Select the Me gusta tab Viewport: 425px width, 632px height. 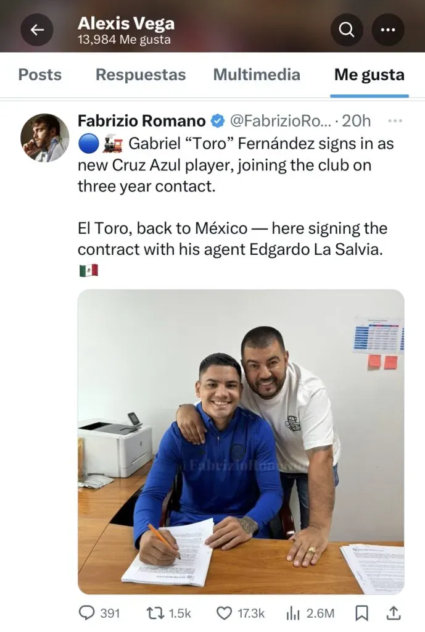point(369,75)
